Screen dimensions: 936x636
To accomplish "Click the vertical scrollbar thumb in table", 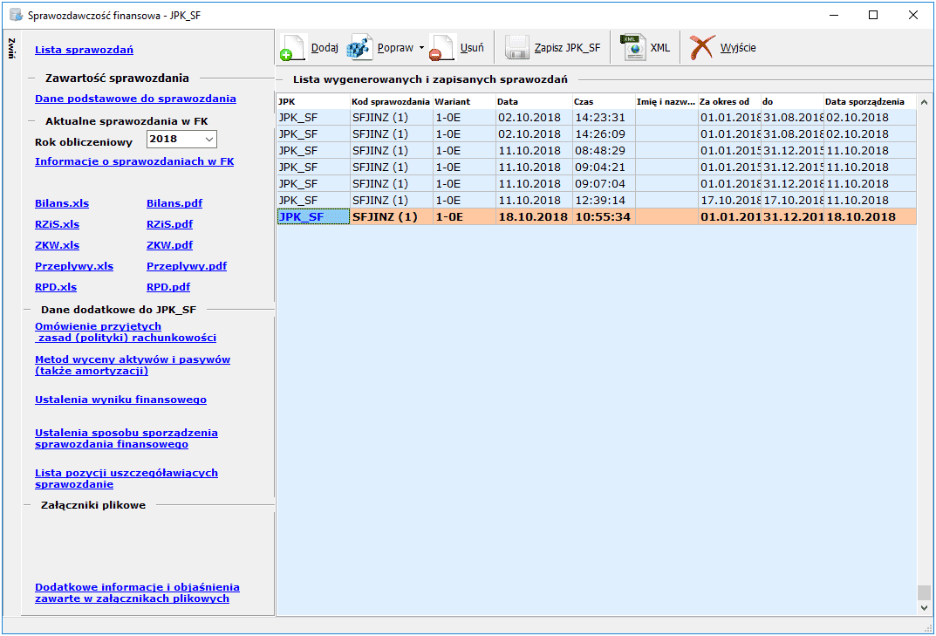I will [x=924, y=592].
